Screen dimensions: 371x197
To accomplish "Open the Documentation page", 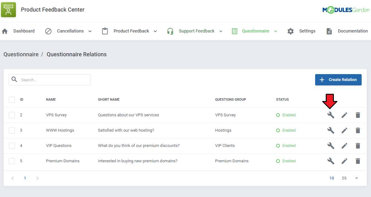I will pyautogui.click(x=353, y=31).
